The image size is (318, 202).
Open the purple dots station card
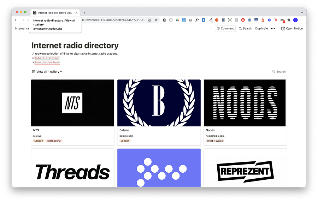[x=159, y=168]
